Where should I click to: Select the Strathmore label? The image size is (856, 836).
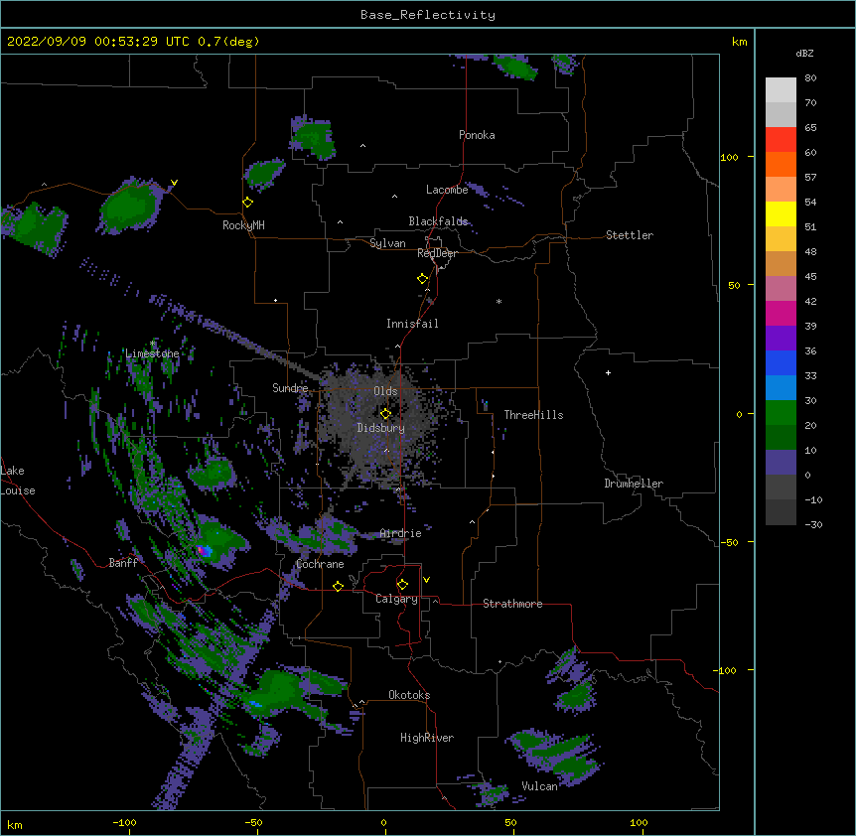point(512,604)
